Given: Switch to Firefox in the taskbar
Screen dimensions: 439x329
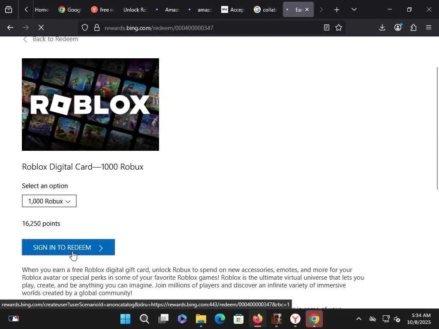Looking at the screenshot, I should tap(258, 319).
